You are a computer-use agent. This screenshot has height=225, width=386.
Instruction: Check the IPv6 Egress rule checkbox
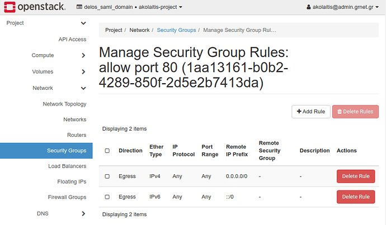pyautogui.click(x=107, y=197)
